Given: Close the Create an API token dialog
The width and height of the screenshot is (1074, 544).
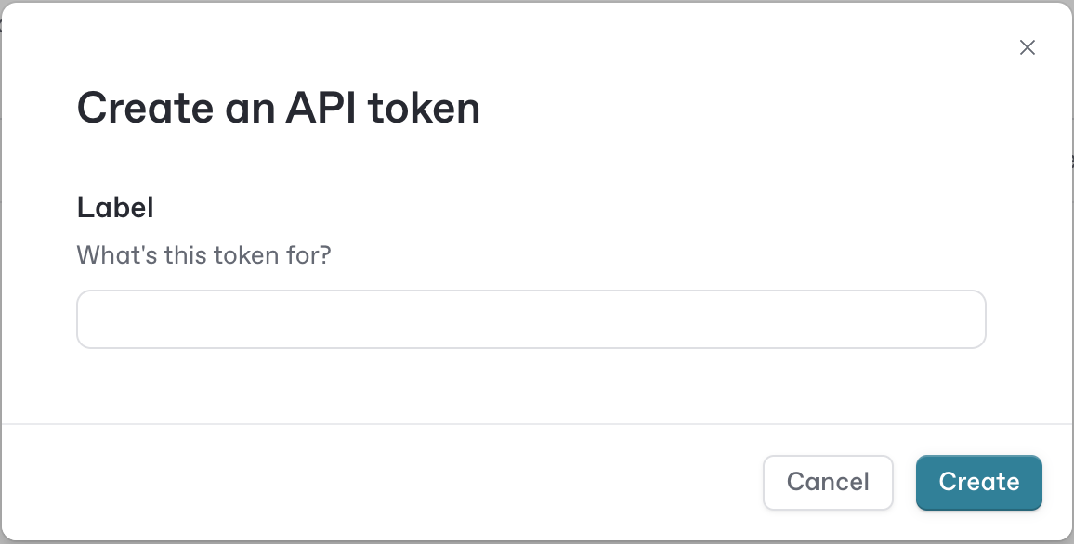Looking at the screenshot, I should pyautogui.click(x=1027, y=47).
